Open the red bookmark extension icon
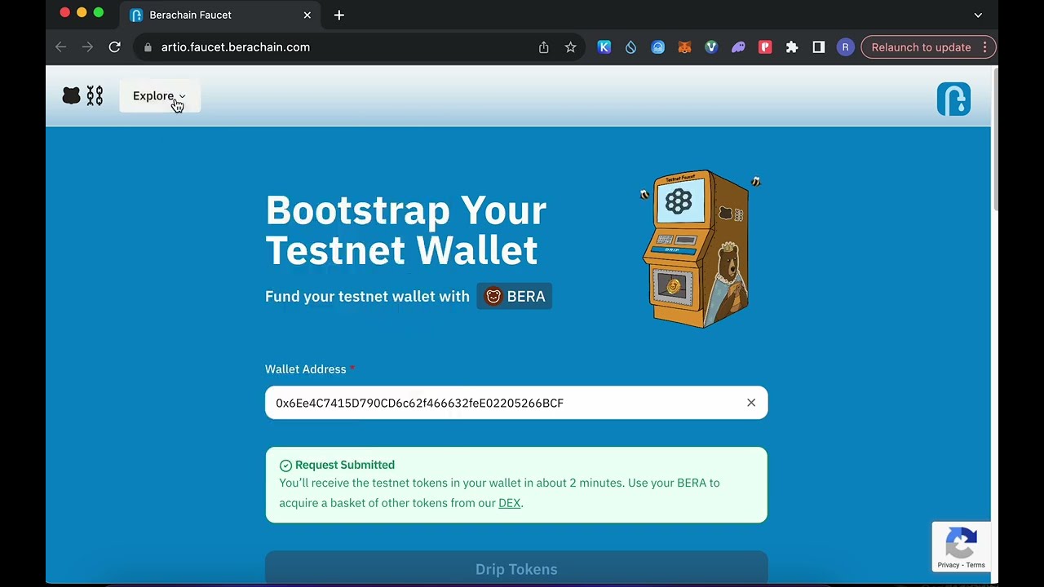 [x=765, y=47]
